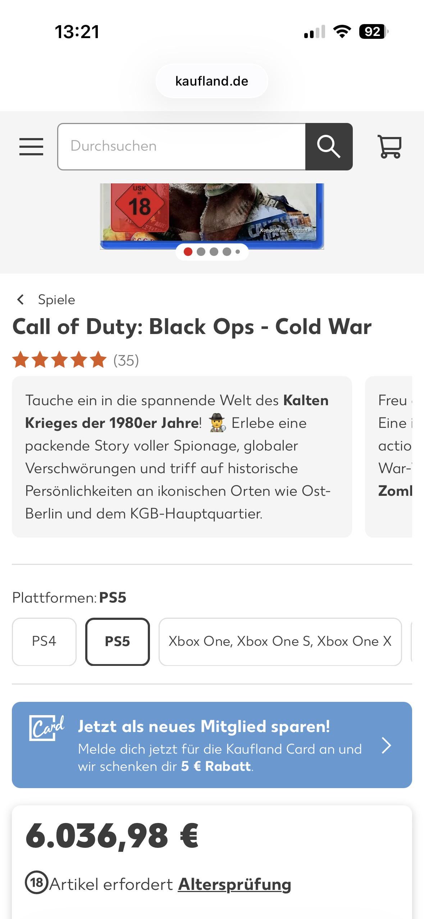This screenshot has height=919, width=424.
Task: Go to the Spiele category
Action: [56, 300]
